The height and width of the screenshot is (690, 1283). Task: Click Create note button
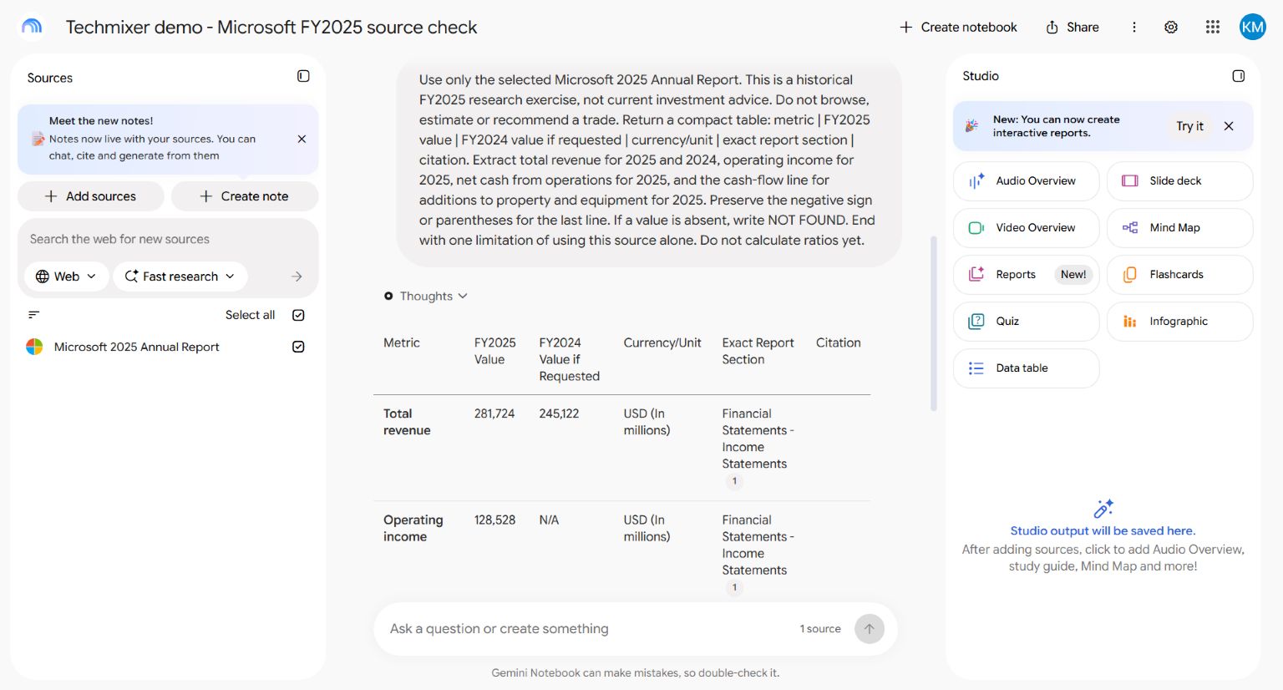(x=245, y=196)
